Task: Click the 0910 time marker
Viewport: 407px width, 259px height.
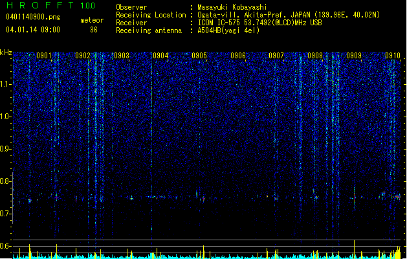Action: (x=393, y=56)
